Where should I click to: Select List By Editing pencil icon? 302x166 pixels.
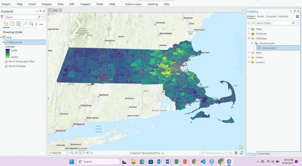pyautogui.click(x=25, y=24)
